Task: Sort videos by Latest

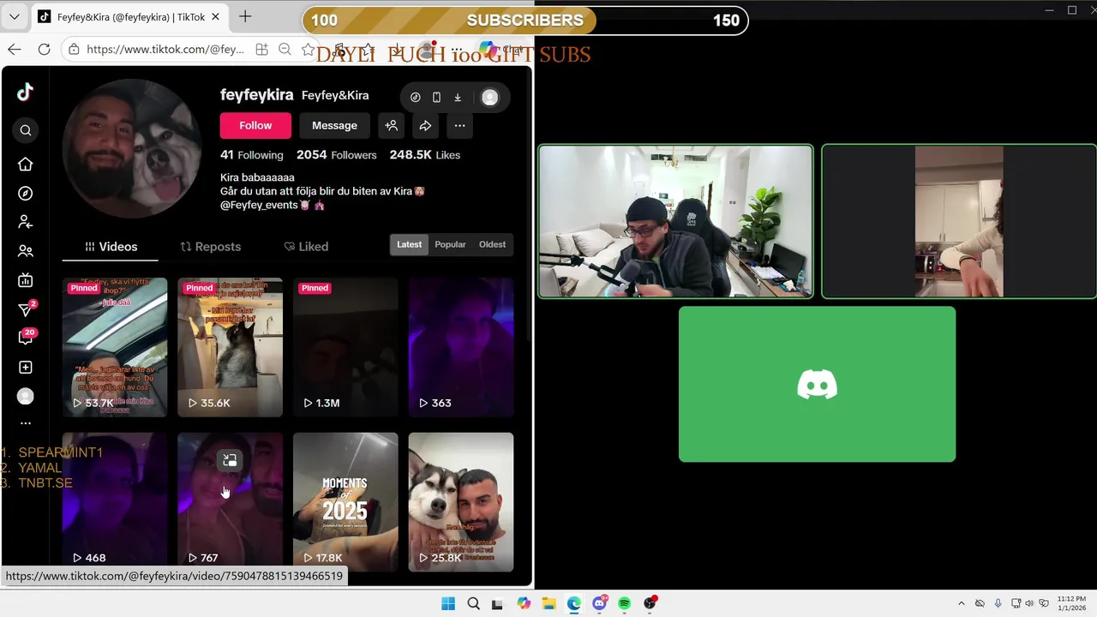Action: pyautogui.click(x=409, y=244)
